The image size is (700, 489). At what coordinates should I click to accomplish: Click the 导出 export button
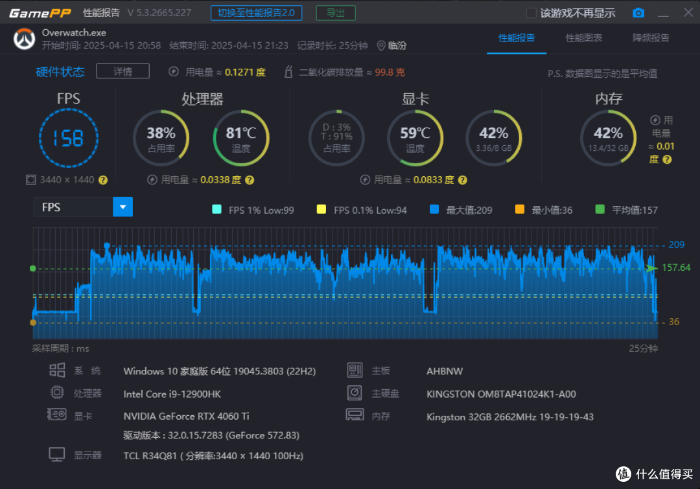336,13
